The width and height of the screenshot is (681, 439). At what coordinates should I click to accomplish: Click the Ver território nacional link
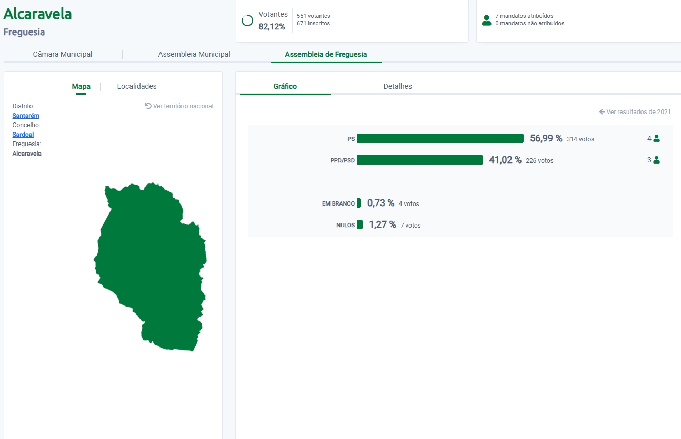(183, 106)
